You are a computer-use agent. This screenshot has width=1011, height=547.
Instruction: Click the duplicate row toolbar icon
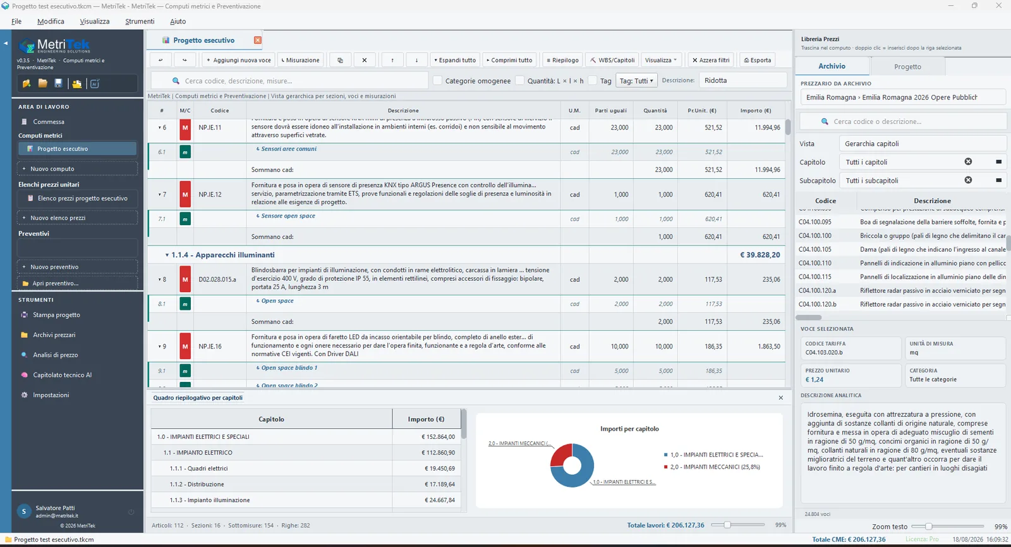point(340,60)
